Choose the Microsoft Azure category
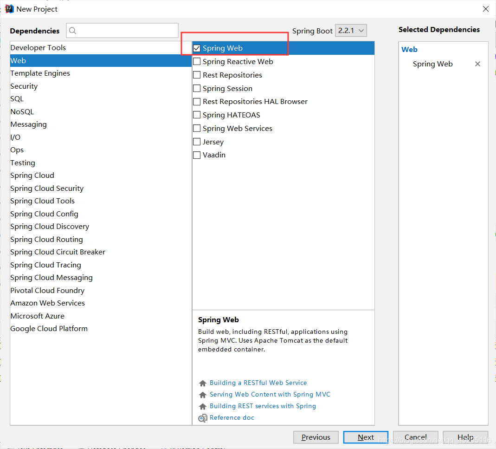 click(101, 316)
